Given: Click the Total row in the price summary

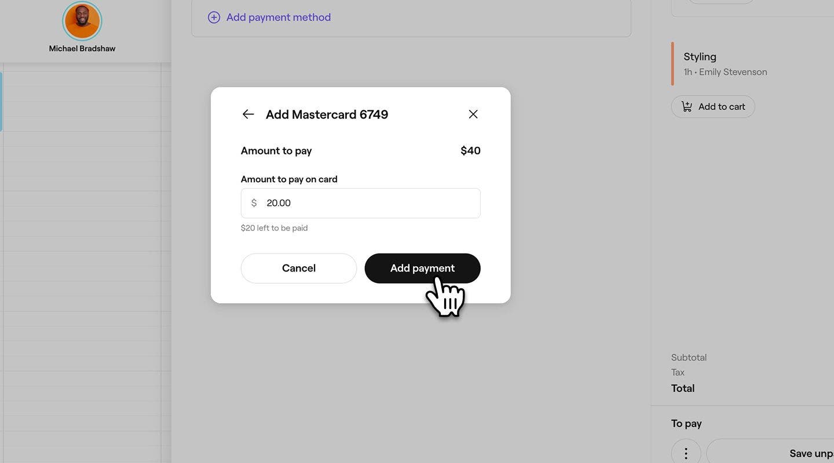Looking at the screenshot, I should (x=683, y=387).
